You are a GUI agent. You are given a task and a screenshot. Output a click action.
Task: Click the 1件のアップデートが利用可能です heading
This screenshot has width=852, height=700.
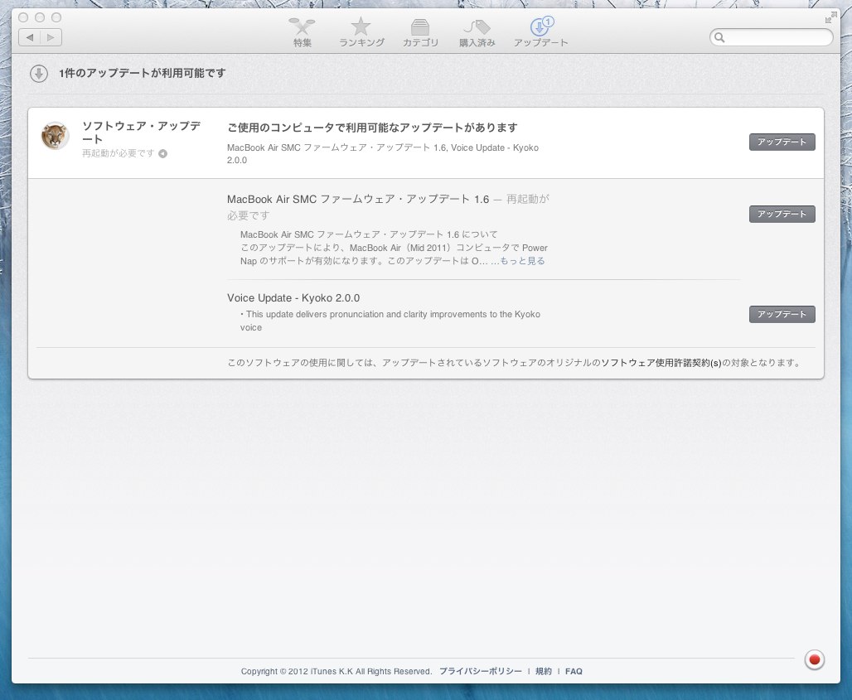(143, 73)
